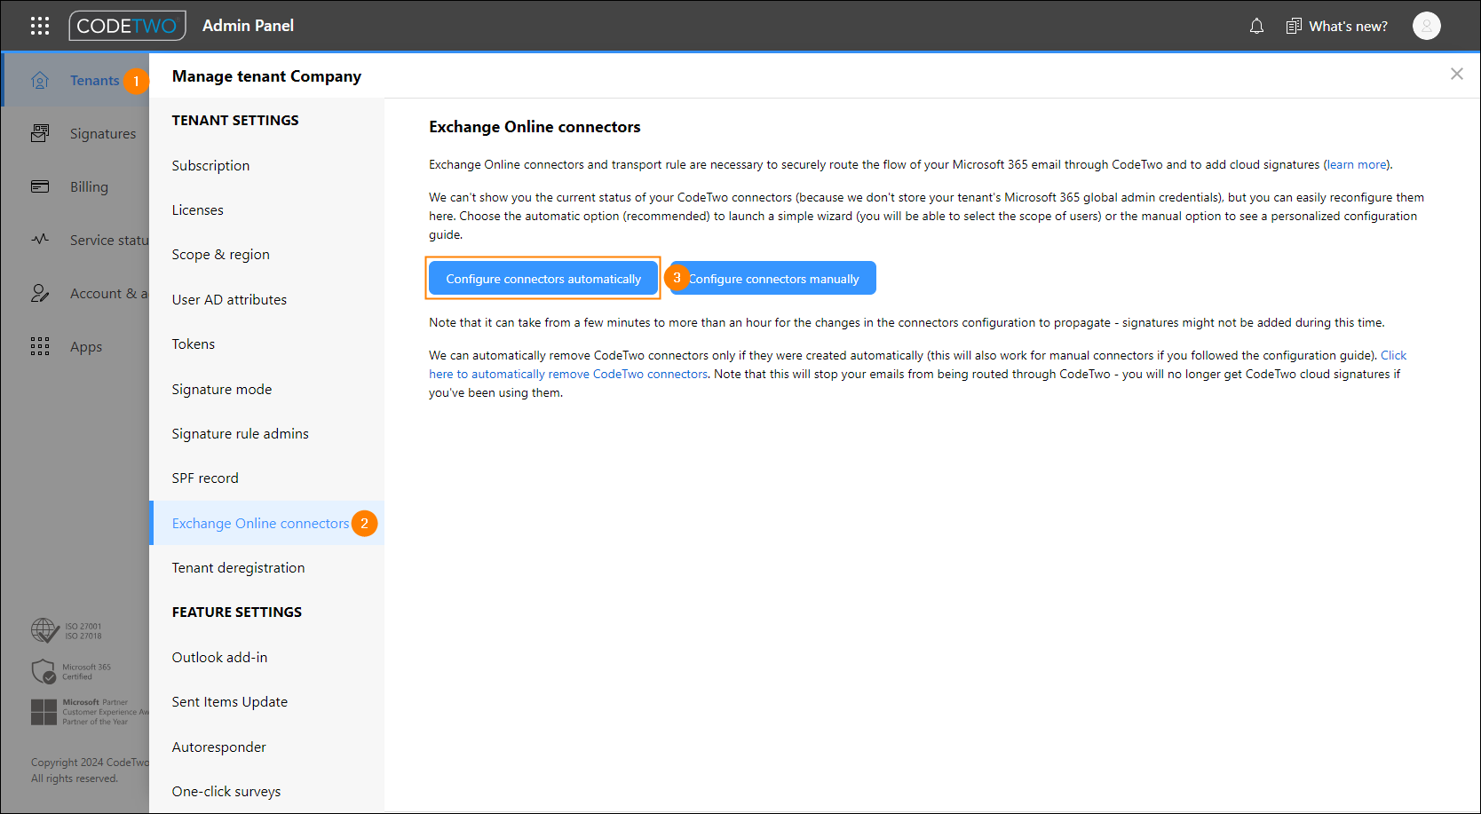Go to Tenants section
Screen dimensions: 1481x814
pyautogui.click(x=94, y=81)
